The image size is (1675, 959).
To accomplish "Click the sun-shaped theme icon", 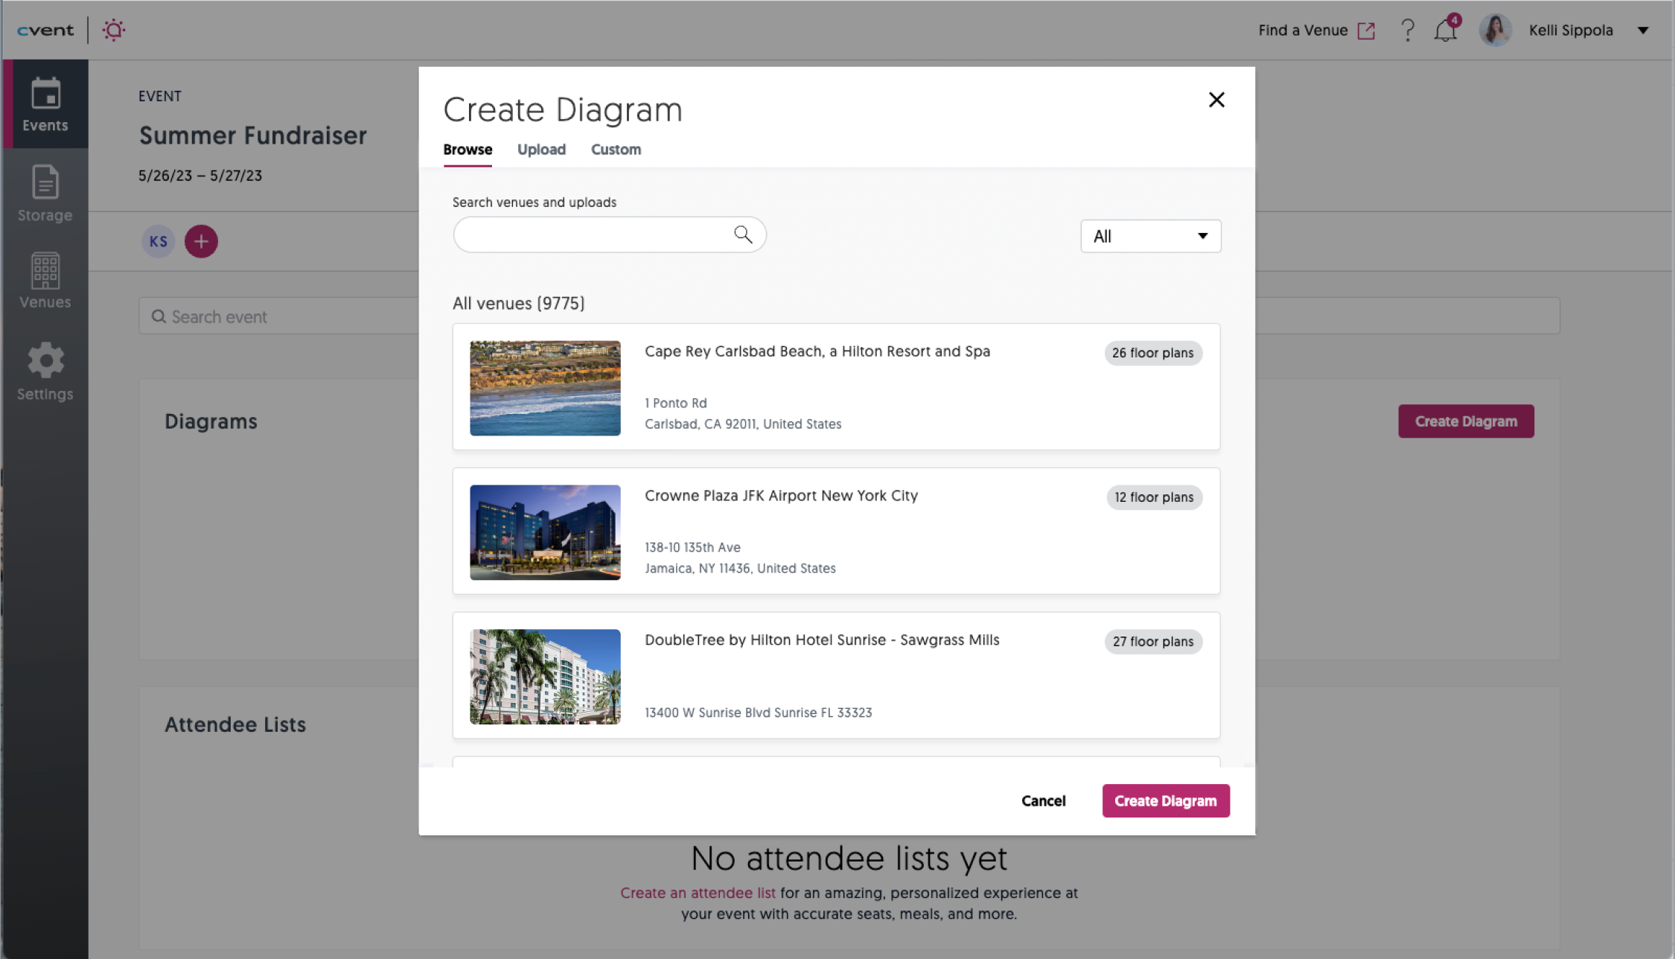I will coord(114,30).
